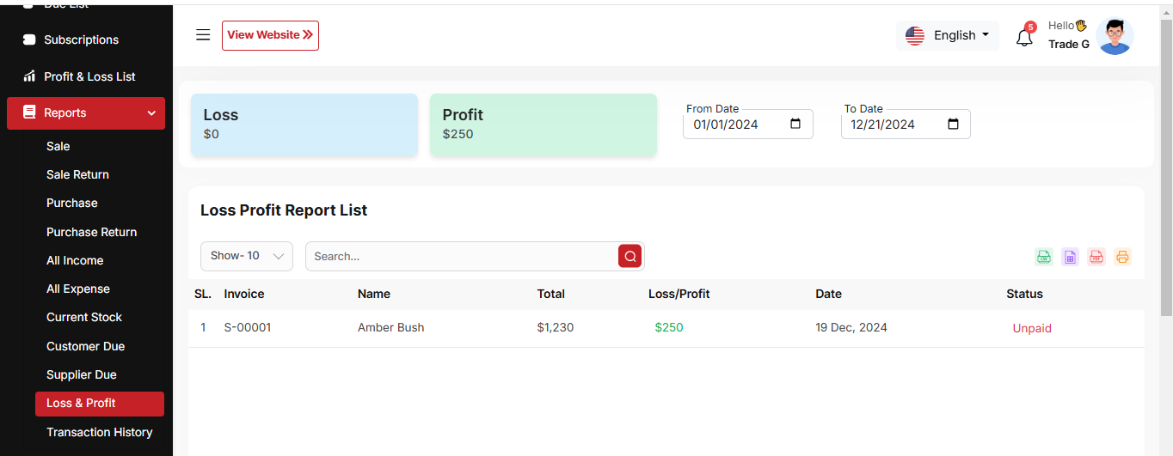
Task: Click the red search icon button
Action: click(x=629, y=256)
